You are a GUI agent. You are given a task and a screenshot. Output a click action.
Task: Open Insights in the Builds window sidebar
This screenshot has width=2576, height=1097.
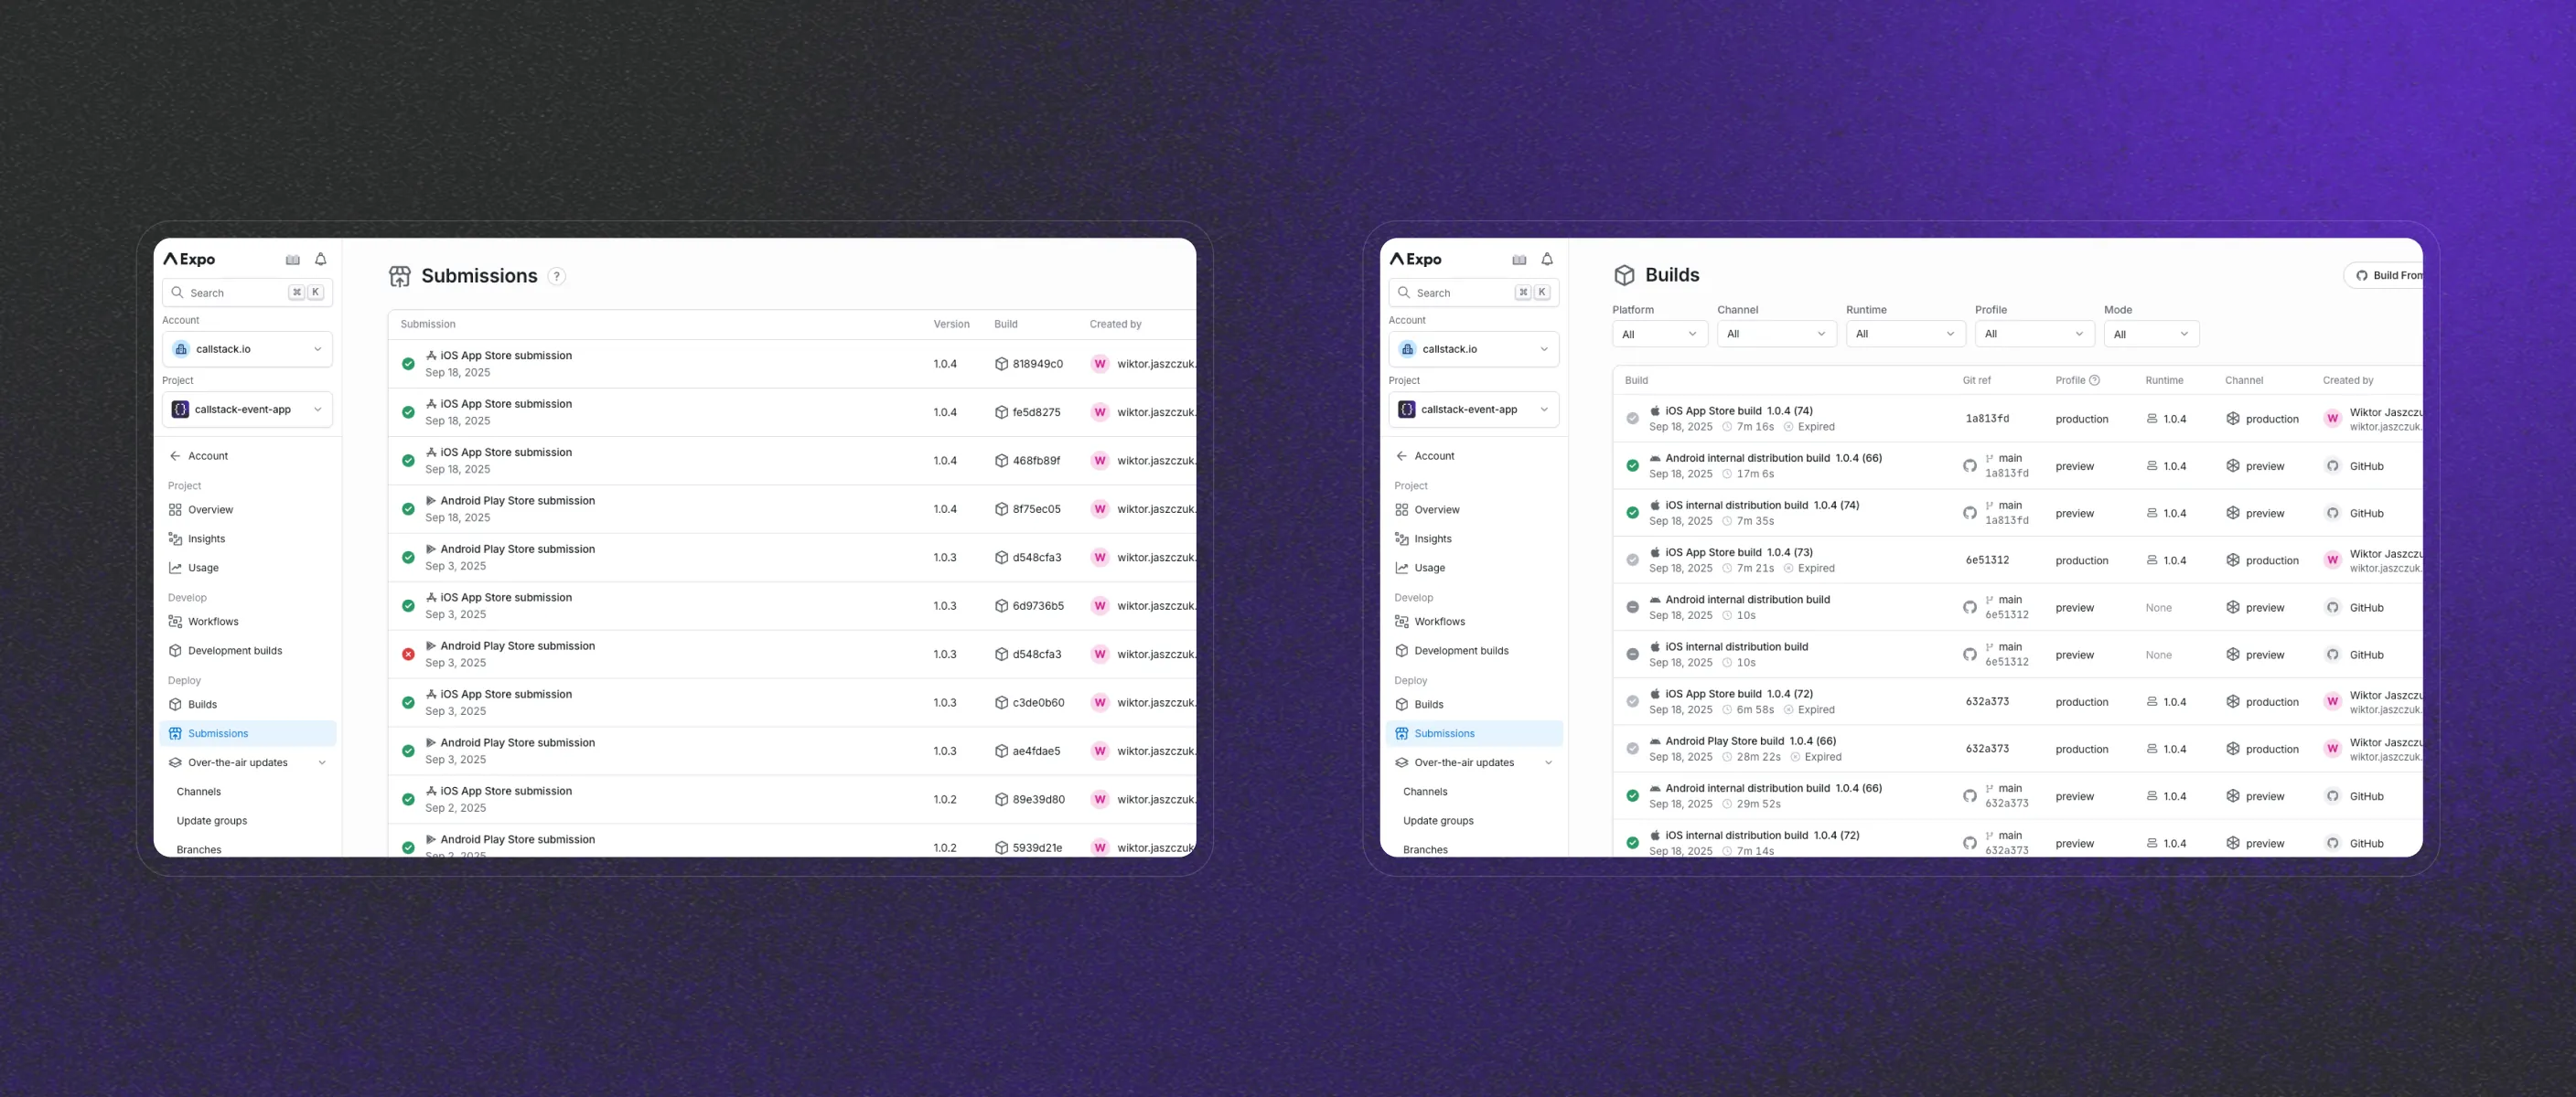1432,538
